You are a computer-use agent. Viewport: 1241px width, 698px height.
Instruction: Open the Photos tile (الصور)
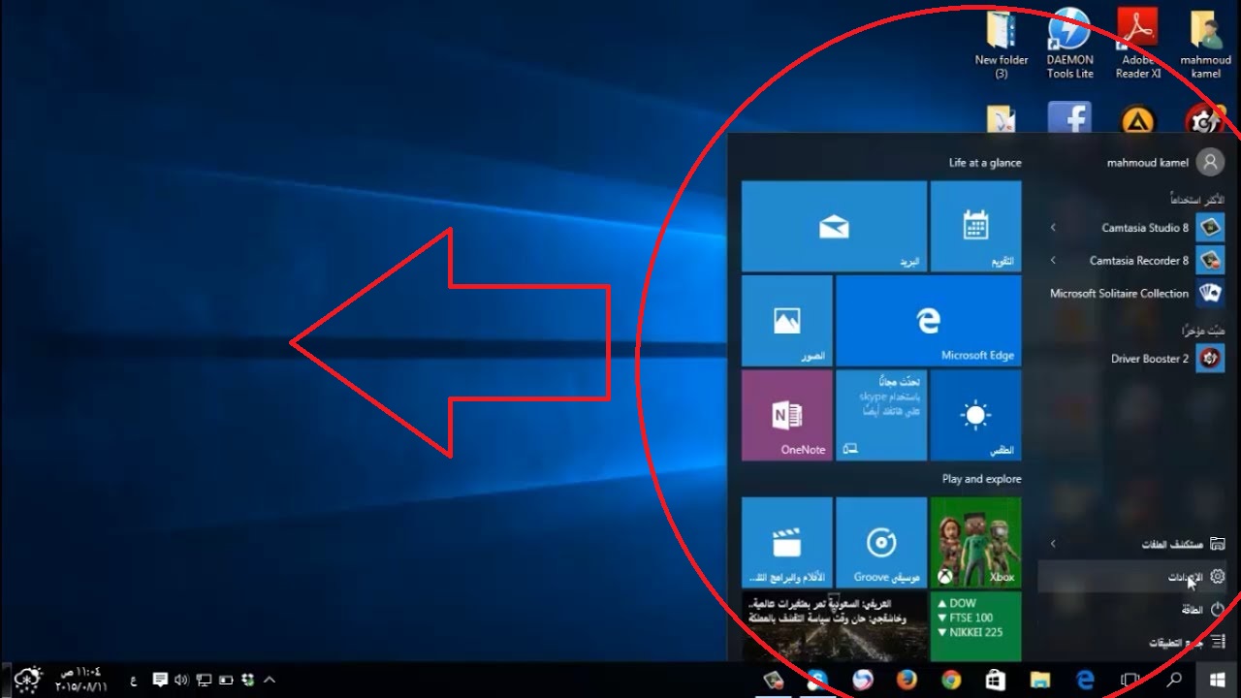(786, 320)
